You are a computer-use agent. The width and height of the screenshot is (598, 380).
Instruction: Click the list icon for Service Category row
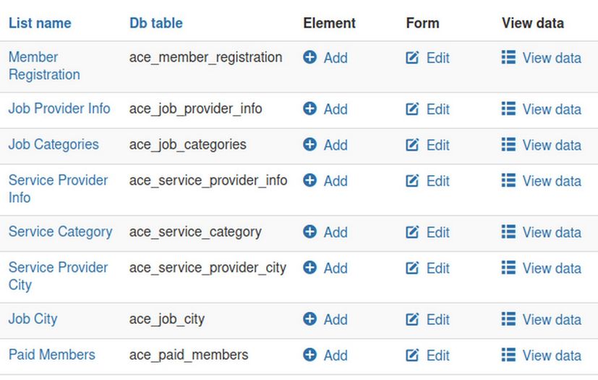pyautogui.click(x=508, y=232)
